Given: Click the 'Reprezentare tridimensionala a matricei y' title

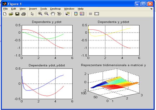Looking at the screenshot, I should tap(113, 65).
